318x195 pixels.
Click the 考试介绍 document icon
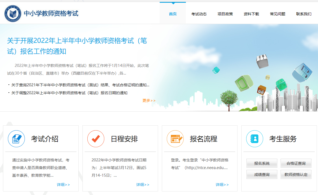[x=16, y=139]
